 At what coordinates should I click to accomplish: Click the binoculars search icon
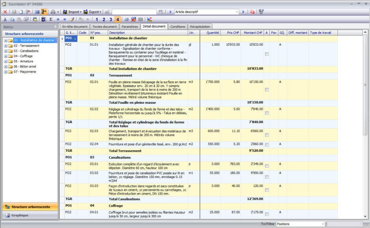161,12
